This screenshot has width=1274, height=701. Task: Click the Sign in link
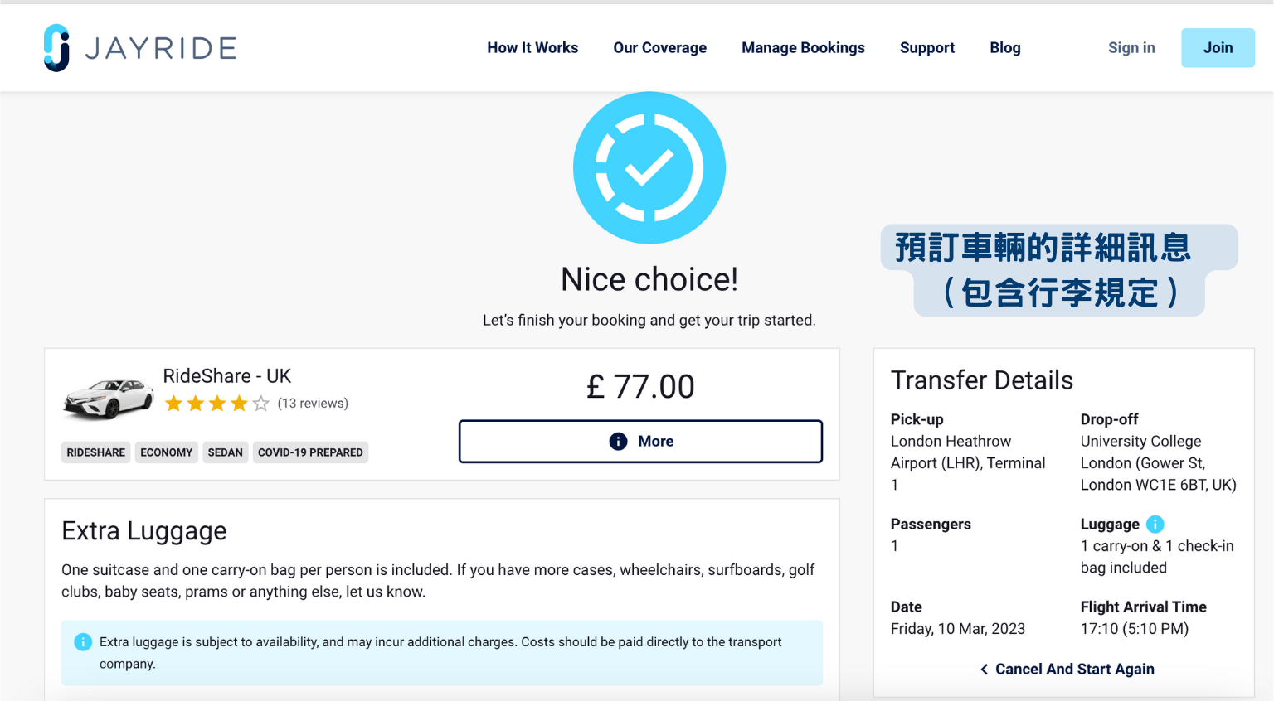(x=1131, y=48)
